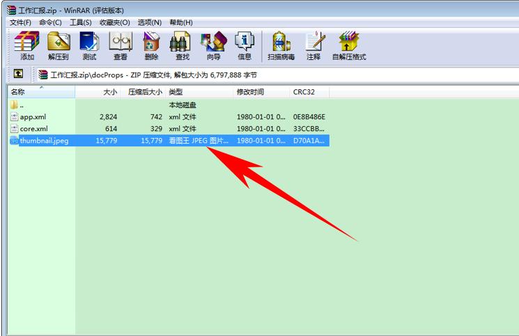Open the 工具(S) menu
The width and height of the screenshot is (519, 336).
pyautogui.click(x=80, y=22)
